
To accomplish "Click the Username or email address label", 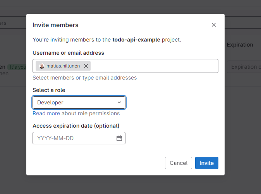I will point(68,53).
